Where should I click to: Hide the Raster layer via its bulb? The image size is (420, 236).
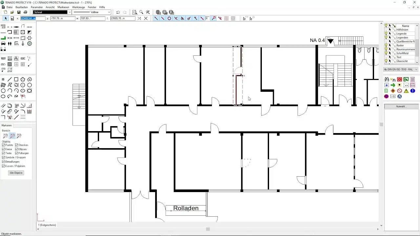pos(386,45)
